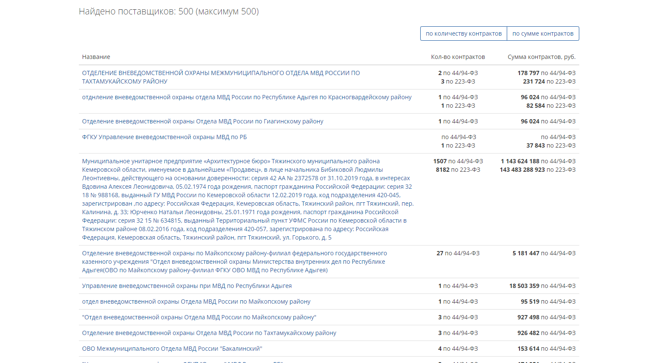Select the 926 482 по 44/94-ФЗ sum
This screenshot has width=645, height=363.
pyautogui.click(x=547, y=333)
